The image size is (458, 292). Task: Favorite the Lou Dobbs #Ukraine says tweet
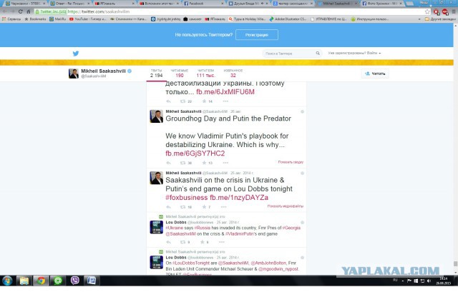coord(202,242)
